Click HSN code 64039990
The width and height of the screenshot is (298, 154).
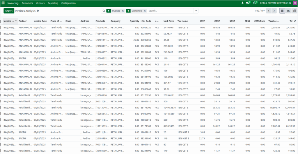pyautogui.click(x=146, y=114)
